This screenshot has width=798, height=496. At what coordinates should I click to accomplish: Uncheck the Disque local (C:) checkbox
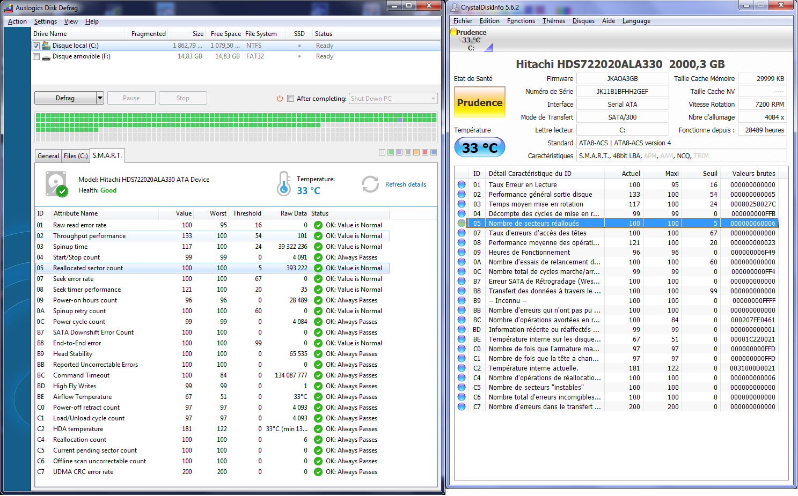pos(36,46)
